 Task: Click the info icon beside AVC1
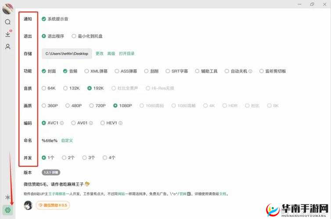point(62,123)
